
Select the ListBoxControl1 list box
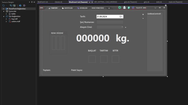[155, 42]
